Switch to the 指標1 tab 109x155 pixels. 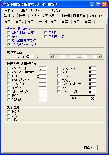click(23, 16)
